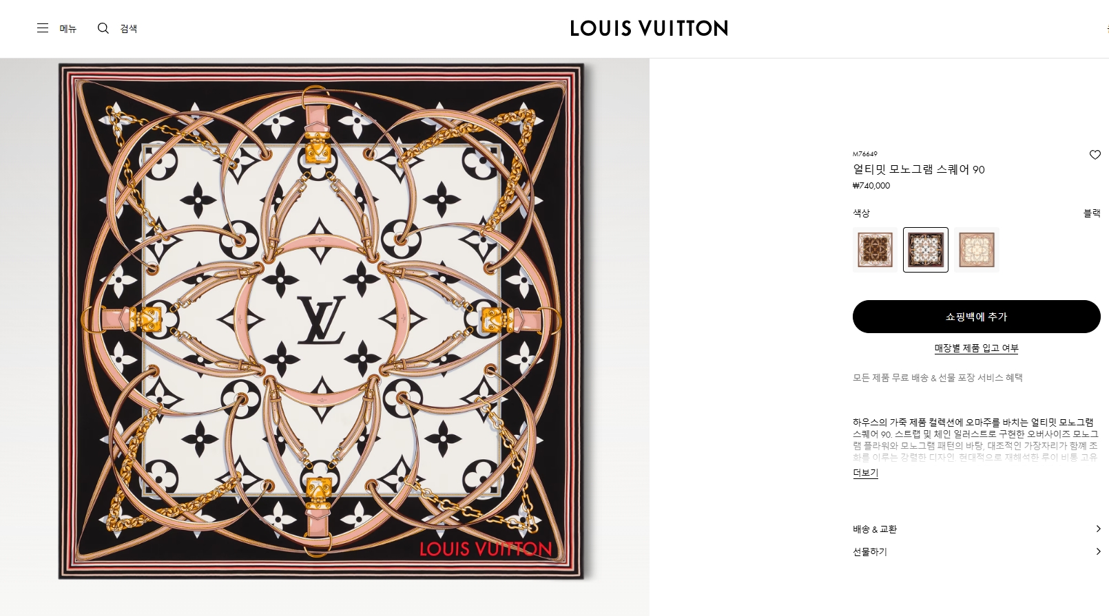Expand the 선물하기 section arrow
The image size is (1109, 616).
tap(1098, 551)
